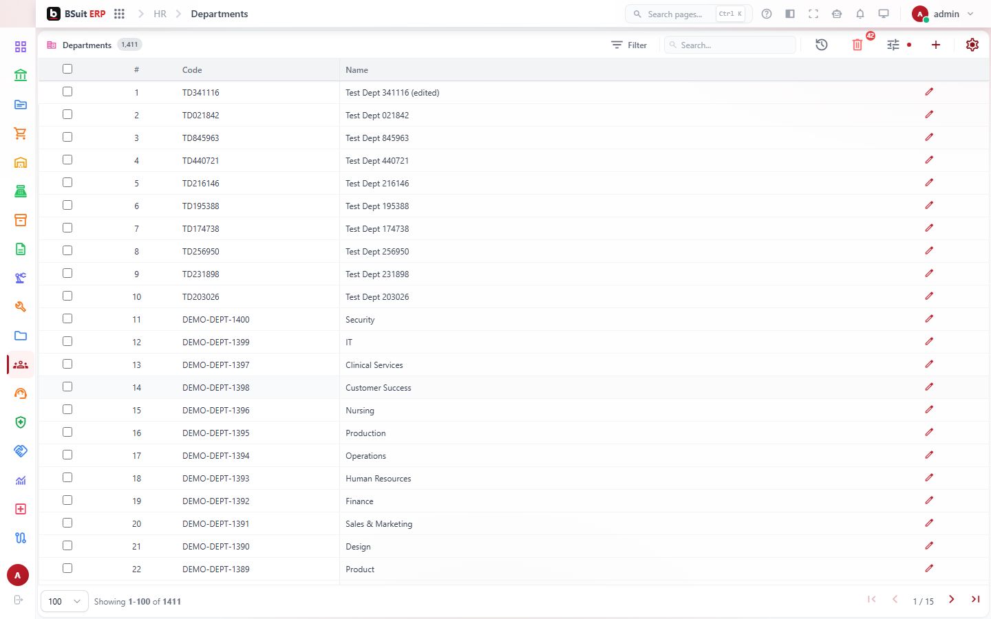Select the DEMO-DEPT-1398 code cell
The height and width of the screenshot is (619, 991).
pos(216,387)
